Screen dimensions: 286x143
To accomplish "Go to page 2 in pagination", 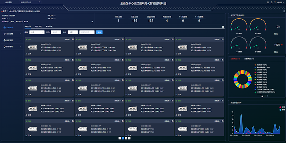I will pyautogui.click(x=126, y=138).
